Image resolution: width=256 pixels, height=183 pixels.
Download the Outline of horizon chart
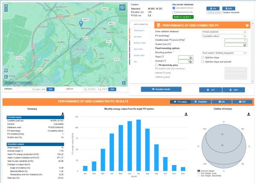248,114
